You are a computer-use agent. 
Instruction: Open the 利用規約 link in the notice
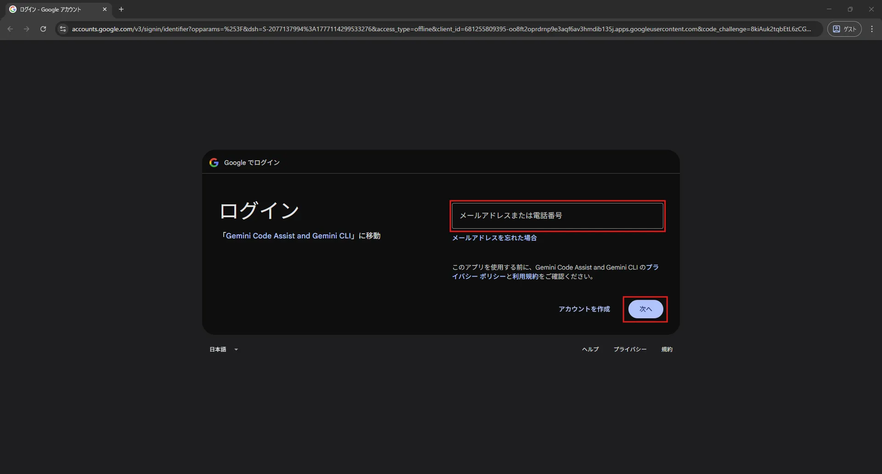pyautogui.click(x=525, y=276)
